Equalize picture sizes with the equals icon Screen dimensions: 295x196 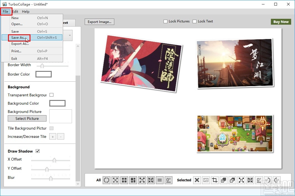click(159, 180)
